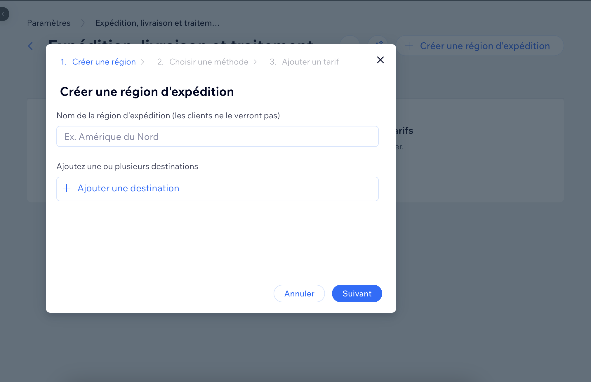Click the Annuler button

click(299, 294)
